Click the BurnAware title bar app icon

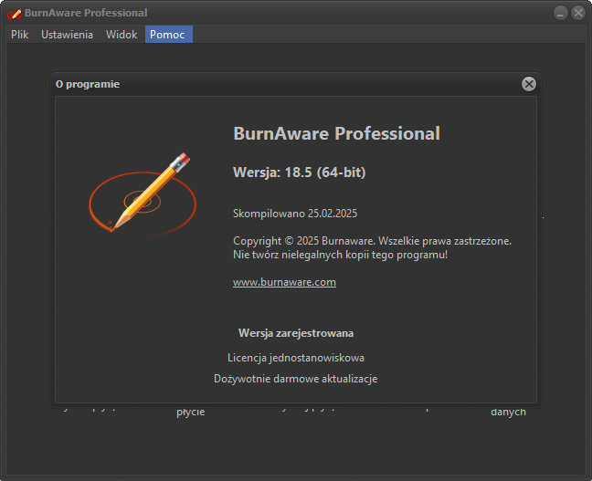pos(15,14)
